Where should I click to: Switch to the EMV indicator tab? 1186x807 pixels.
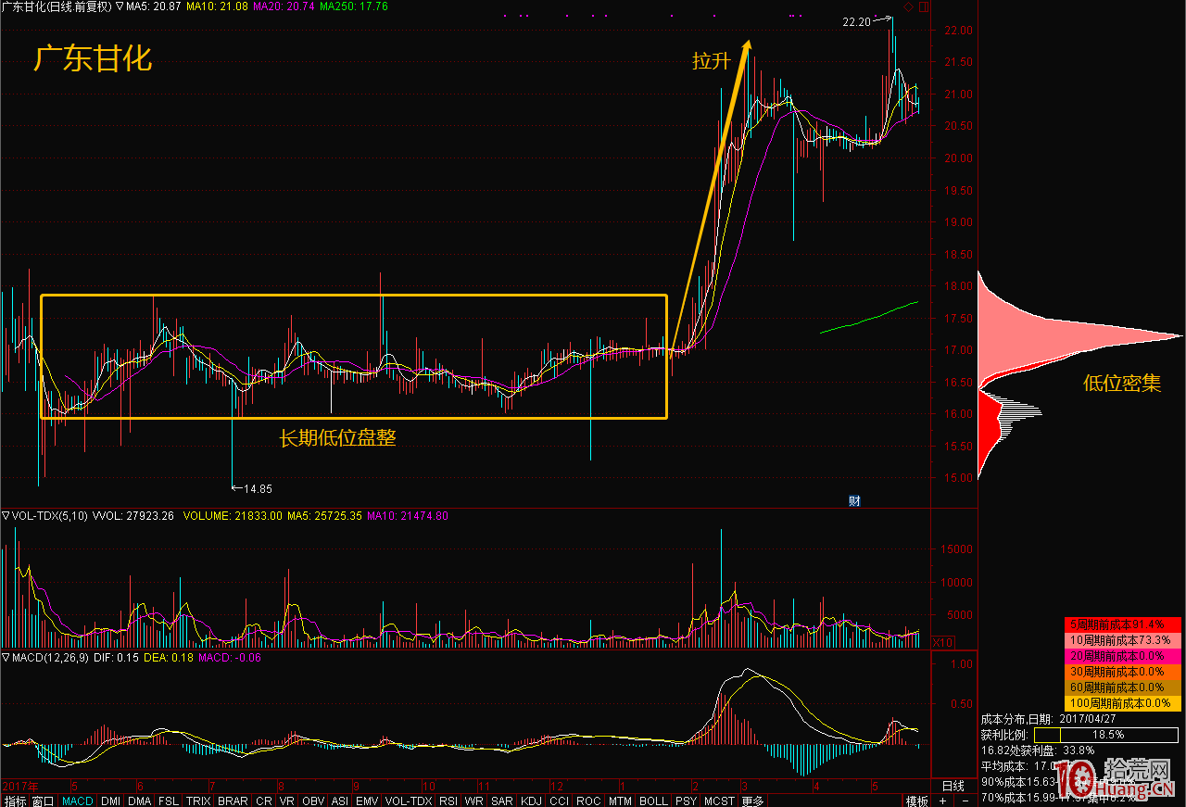(x=368, y=801)
